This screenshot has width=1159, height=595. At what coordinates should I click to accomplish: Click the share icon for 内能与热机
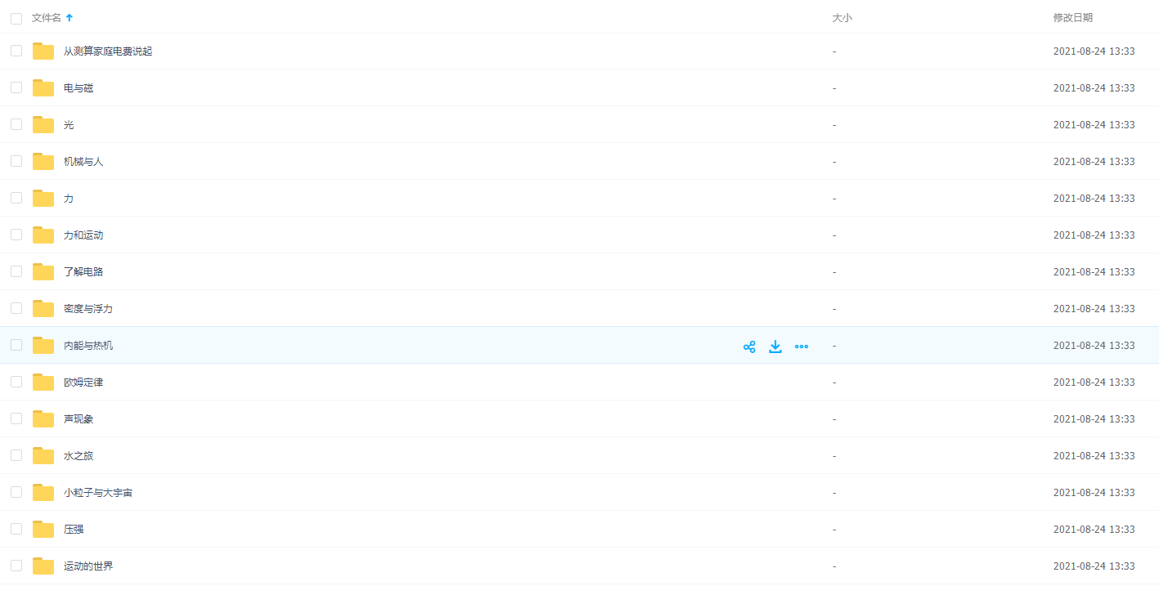[748, 347]
